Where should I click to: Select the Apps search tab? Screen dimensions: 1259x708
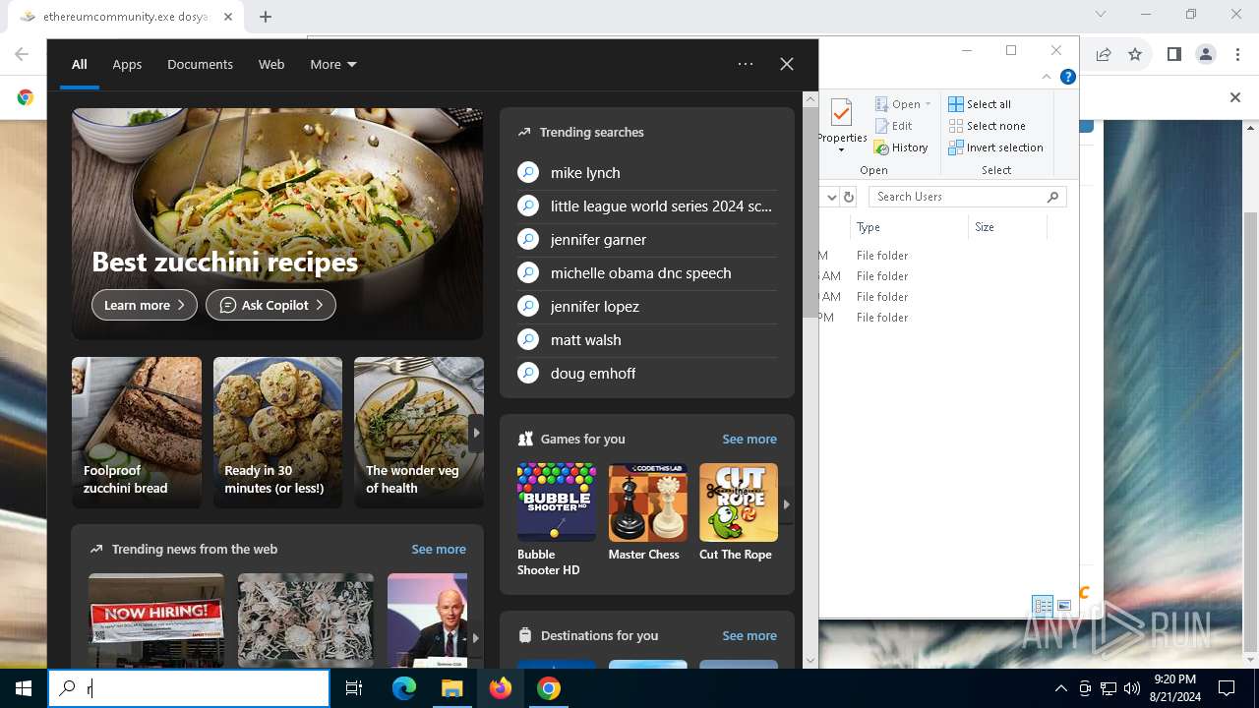coord(127,64)
